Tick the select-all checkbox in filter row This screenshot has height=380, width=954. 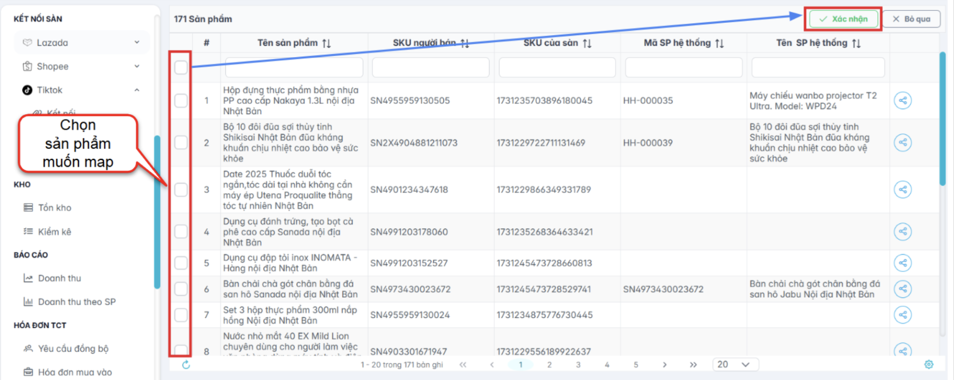181,67
